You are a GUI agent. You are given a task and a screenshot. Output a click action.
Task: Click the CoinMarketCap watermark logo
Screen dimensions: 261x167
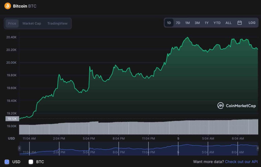click(237, 106)
